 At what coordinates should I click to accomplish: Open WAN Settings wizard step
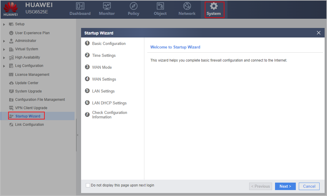pyautogui.click(x=104, y=79)
